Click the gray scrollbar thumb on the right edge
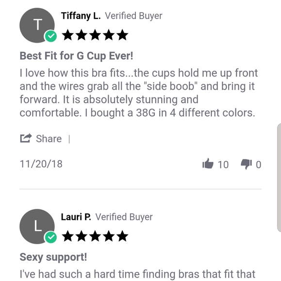 click(279, 177)
